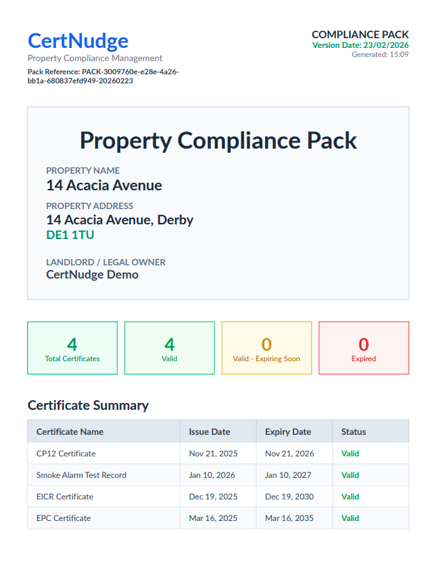435x587 pixels.
Task: Select the EICR Certificate row name
Action: pyautogui.click(x=65, y=497)
